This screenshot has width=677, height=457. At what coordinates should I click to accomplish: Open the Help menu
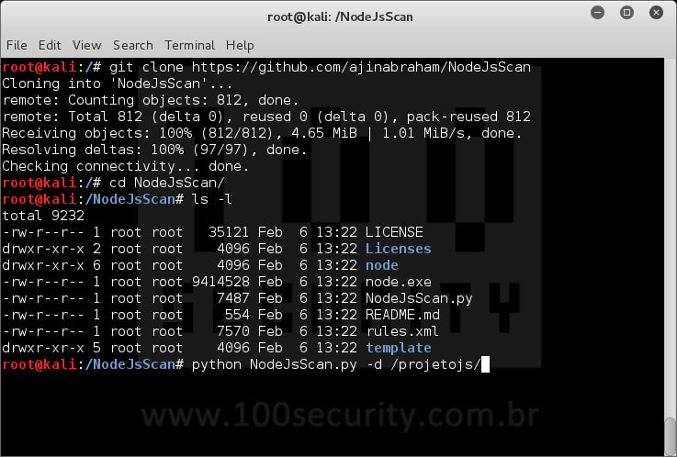[x=240, y=46]
